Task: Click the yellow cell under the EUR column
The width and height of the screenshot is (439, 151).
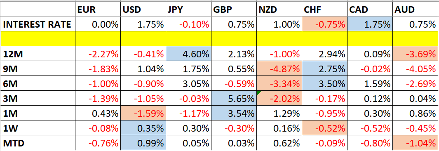Action: 98,39
